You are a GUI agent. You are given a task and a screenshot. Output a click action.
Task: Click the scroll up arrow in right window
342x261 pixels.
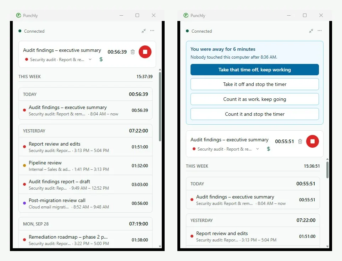(327, 159)
